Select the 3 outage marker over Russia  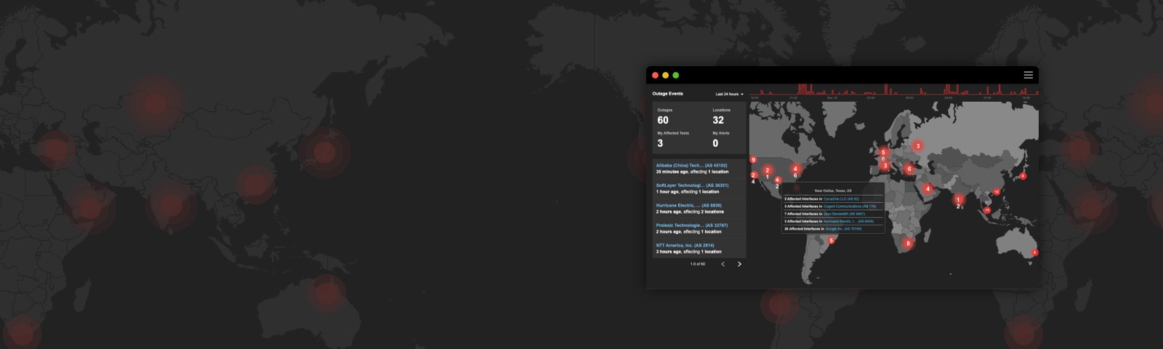917,146
